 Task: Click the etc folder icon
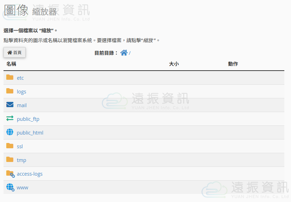pyautogui.click(x=10, y=78)
